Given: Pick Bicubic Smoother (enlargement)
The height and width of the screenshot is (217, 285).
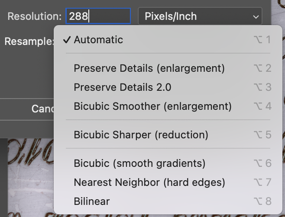Looking at the screenshot, I should tap(152, 106).
